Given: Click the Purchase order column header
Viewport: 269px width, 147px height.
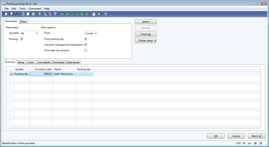Looking at the screenshot, I should (41, 69).
